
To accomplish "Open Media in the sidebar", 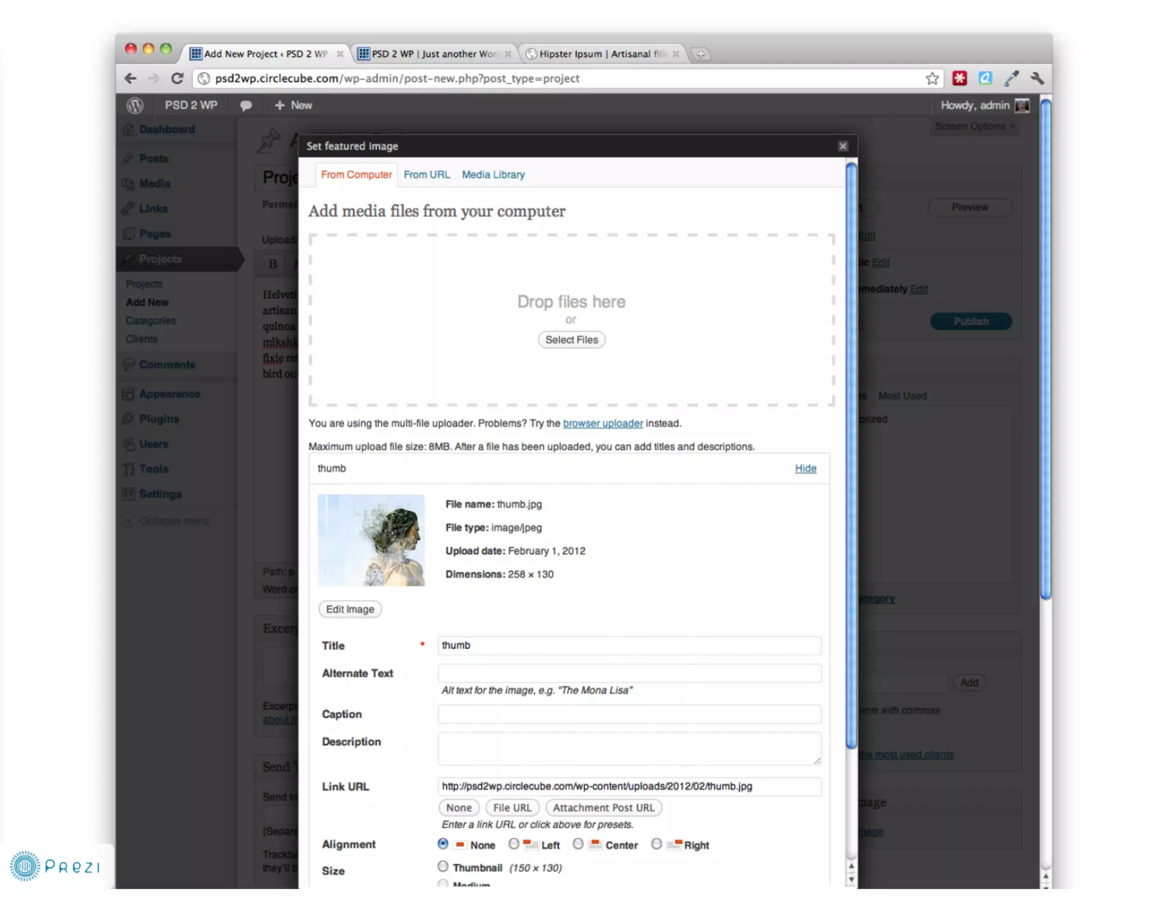I will [155, 184].
